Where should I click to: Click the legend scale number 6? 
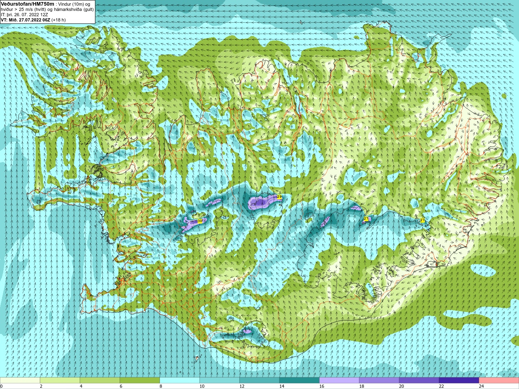pos(120,387)
